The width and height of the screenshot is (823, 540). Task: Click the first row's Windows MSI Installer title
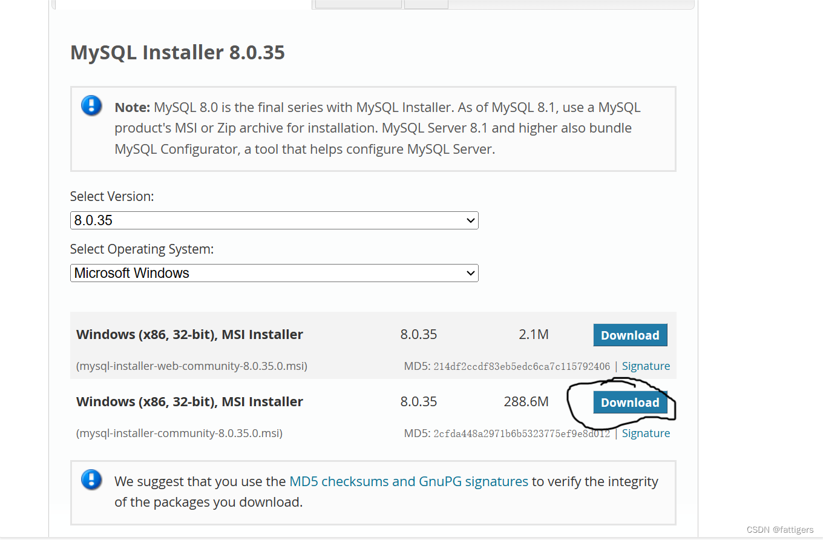[189, 335]
